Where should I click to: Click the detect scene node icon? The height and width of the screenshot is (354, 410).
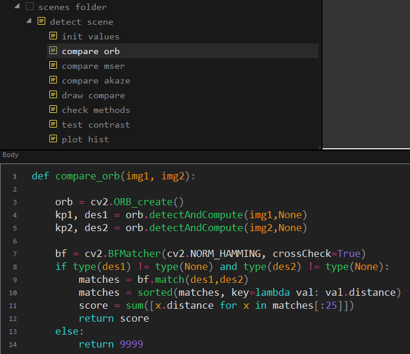tap(41, 21)
